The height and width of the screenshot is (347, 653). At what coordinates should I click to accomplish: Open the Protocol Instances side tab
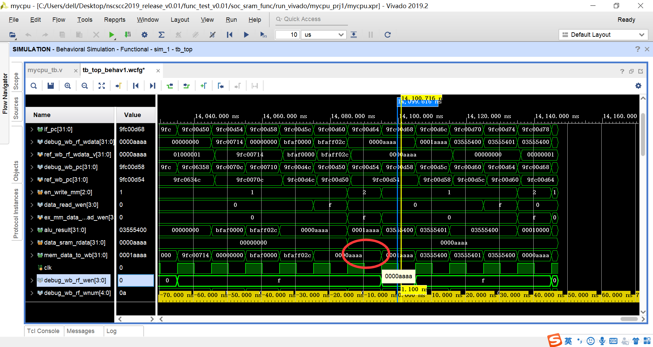16,213
